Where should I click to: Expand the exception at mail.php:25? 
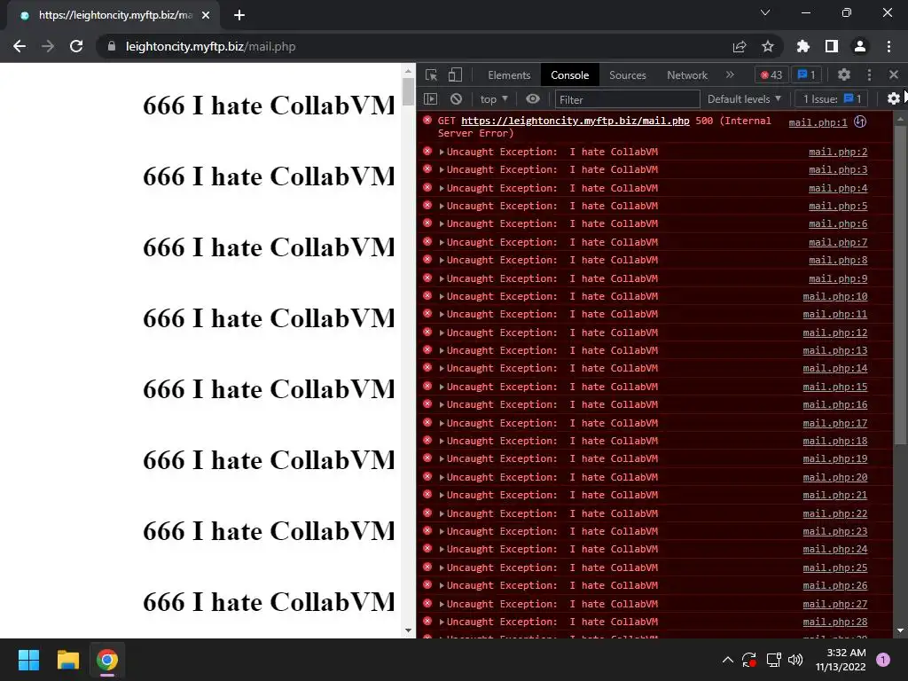click(442, 567)
